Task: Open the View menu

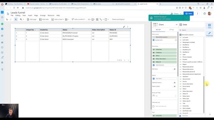Action: pos(24,16)
